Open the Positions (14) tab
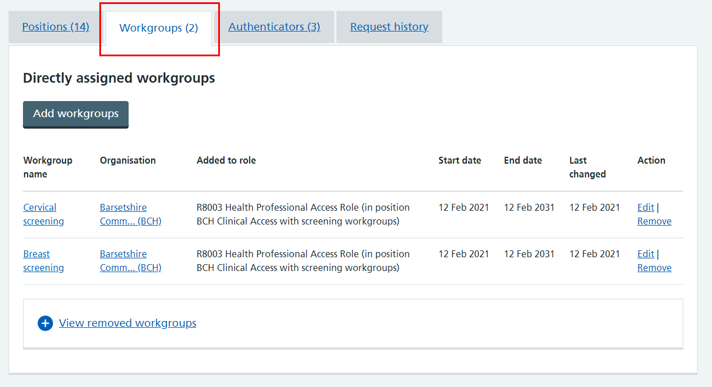 (56, 26)
